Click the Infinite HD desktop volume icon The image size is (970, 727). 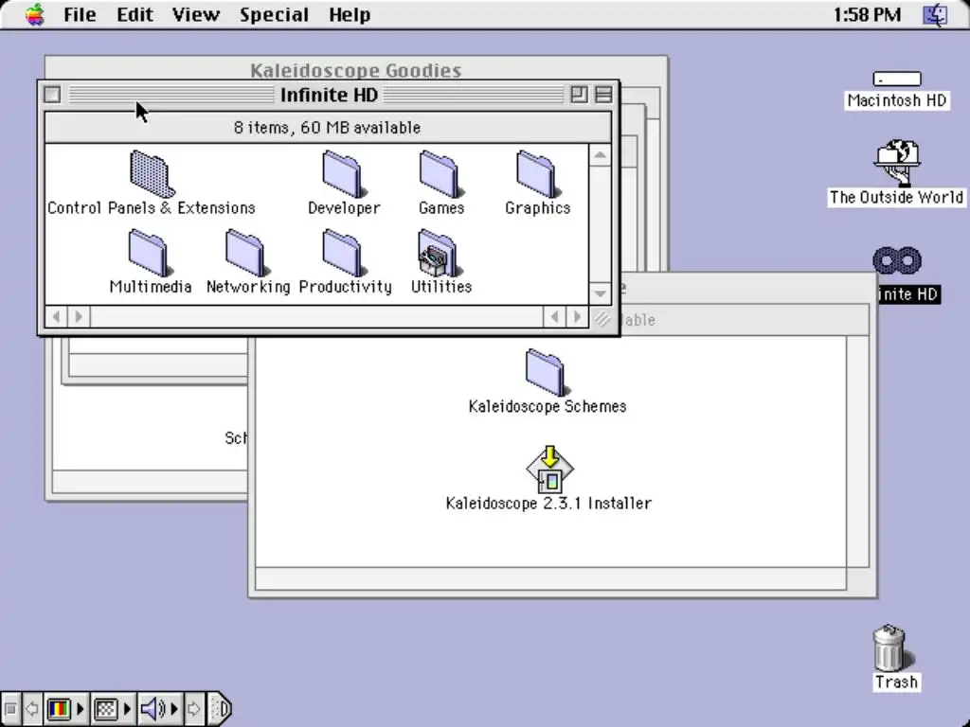pos(897,260)
